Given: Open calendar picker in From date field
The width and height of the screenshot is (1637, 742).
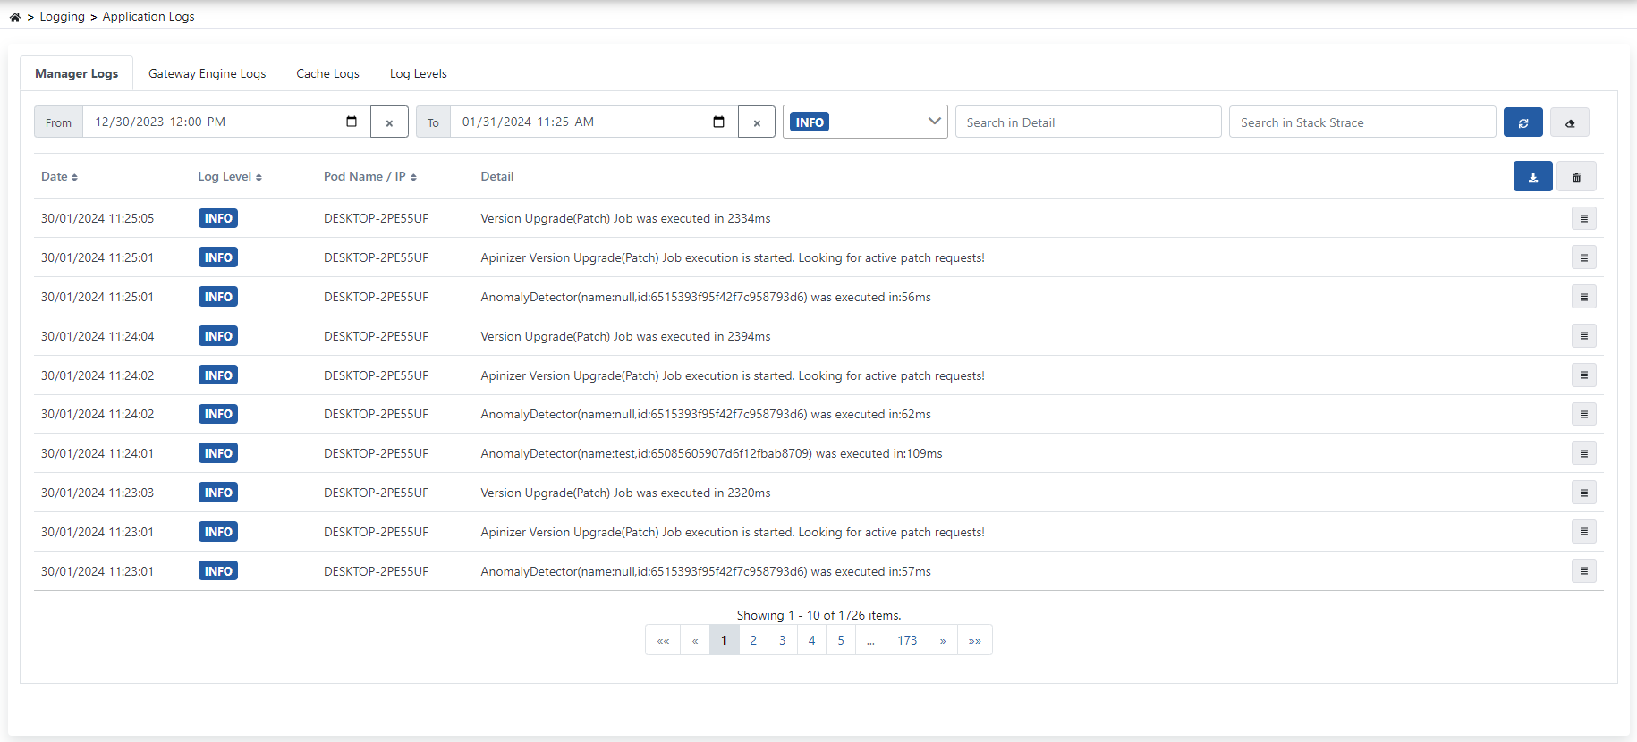Looking at the screenshot, I should [352, 122].
